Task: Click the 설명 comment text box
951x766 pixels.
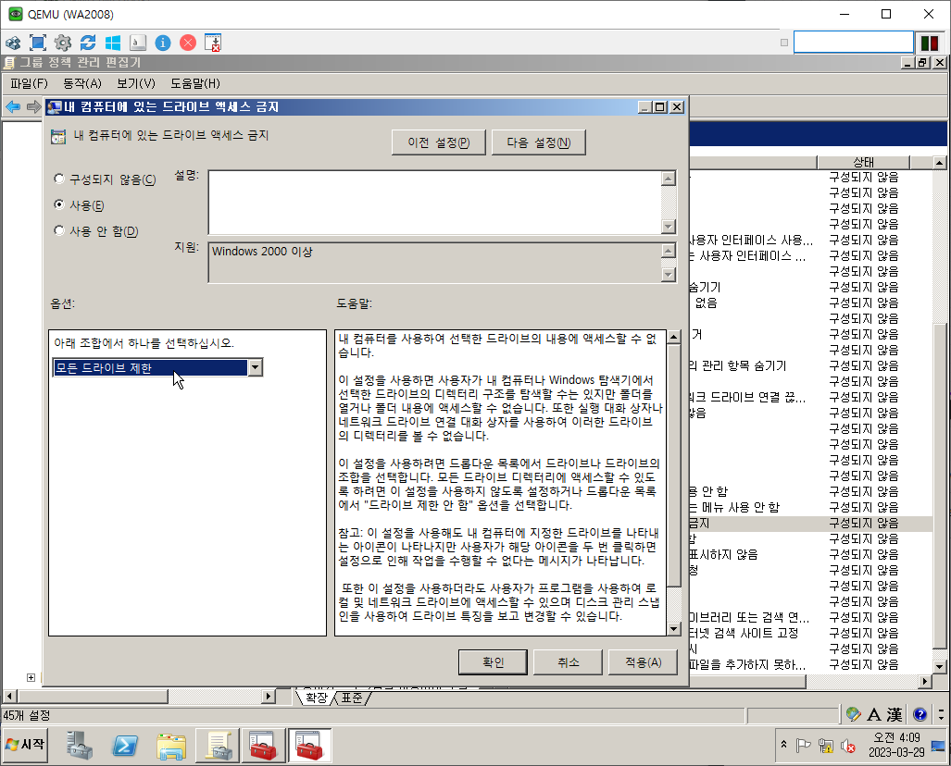Action: (435, 203)
